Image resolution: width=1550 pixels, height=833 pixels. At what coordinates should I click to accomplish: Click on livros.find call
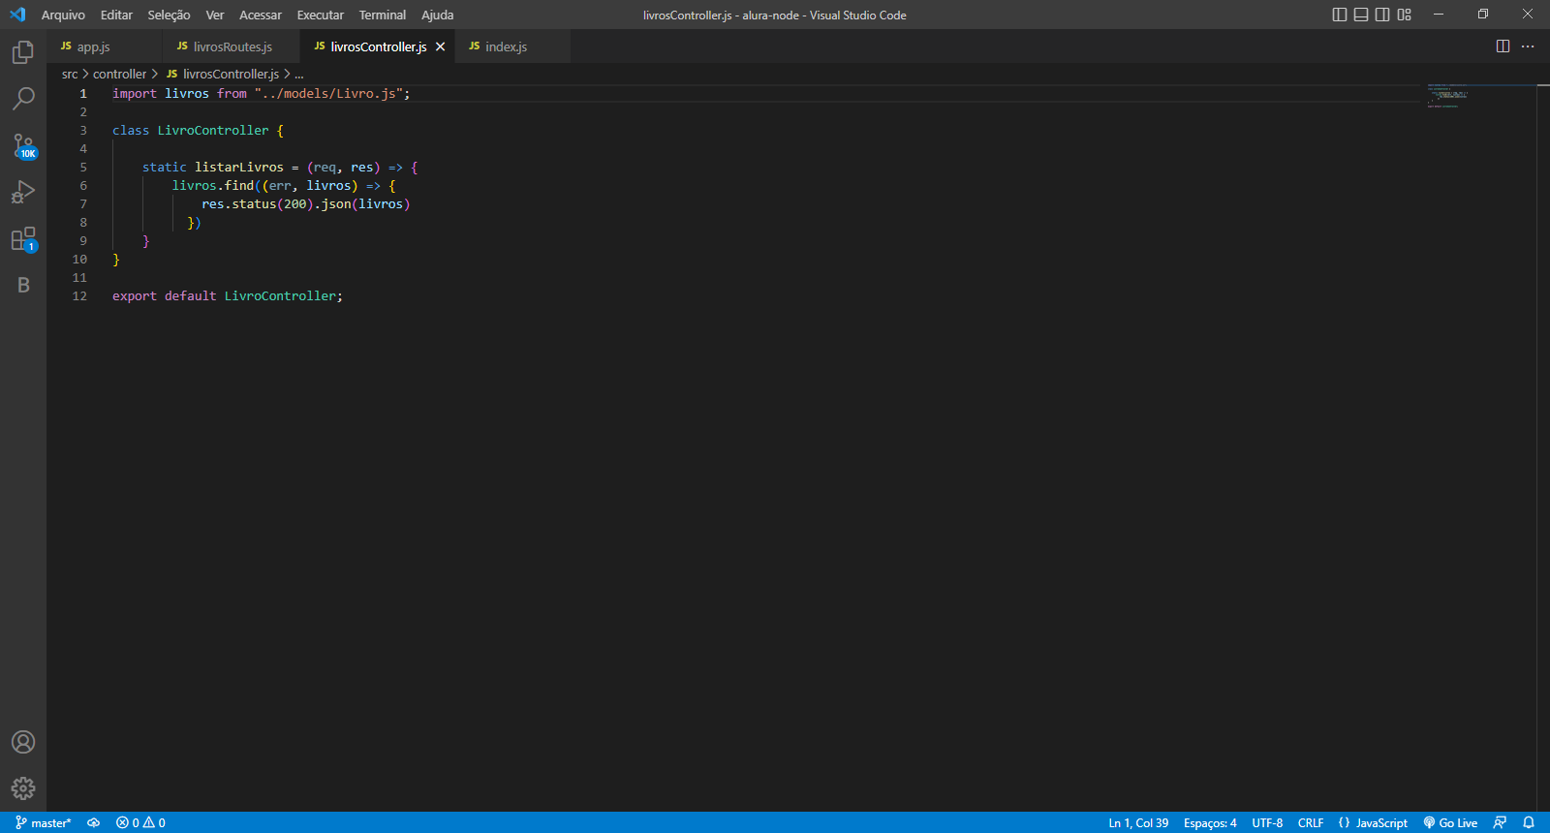click(x=213, y=186)
